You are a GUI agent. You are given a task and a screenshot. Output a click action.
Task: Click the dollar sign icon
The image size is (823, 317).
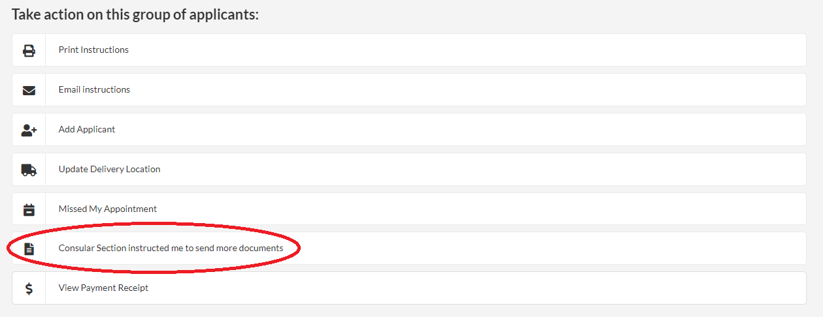[x=29, y=288]
